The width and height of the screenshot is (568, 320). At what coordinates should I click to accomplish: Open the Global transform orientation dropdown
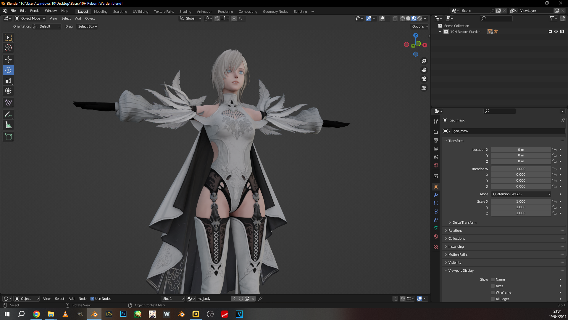[x=190, y=18]
